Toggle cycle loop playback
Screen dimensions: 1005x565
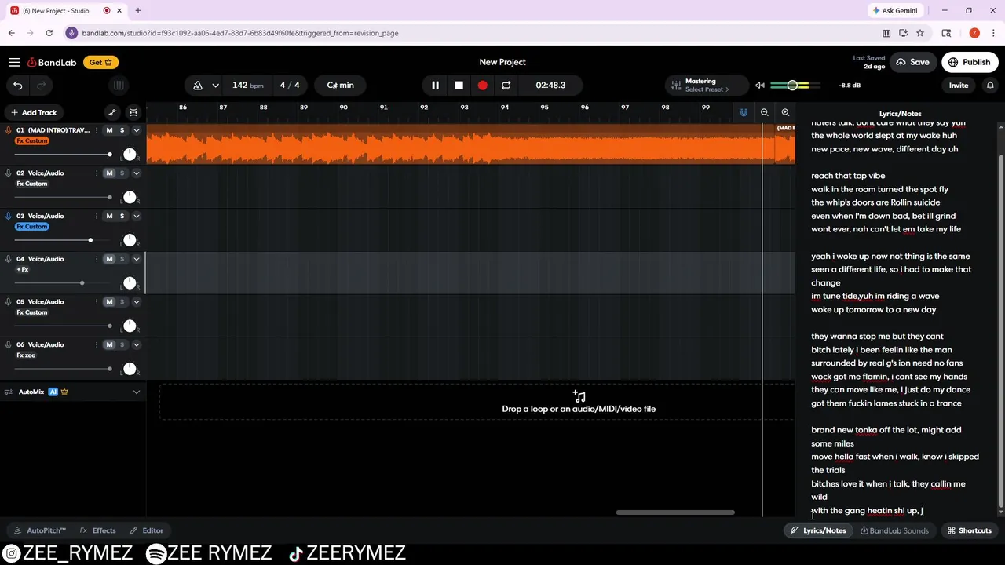pyautogui.click(x=506, y=85)
